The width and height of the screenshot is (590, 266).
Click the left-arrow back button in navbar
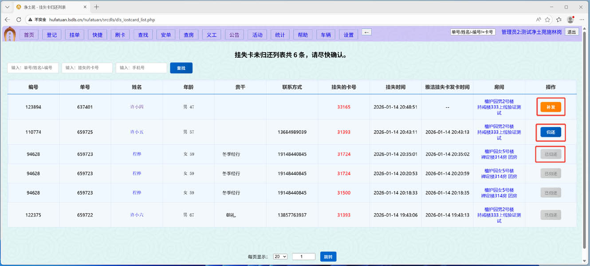point(366,32)
